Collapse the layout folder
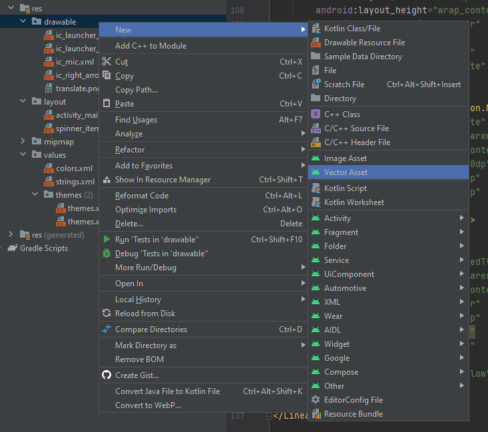The height and width of the screenshot is (432, 488). [23, 101]
